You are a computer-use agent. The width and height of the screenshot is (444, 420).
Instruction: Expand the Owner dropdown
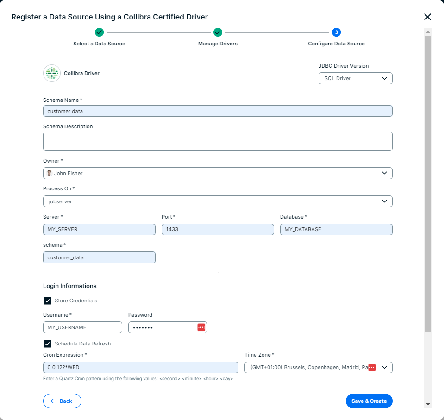[x=384, y=173]
